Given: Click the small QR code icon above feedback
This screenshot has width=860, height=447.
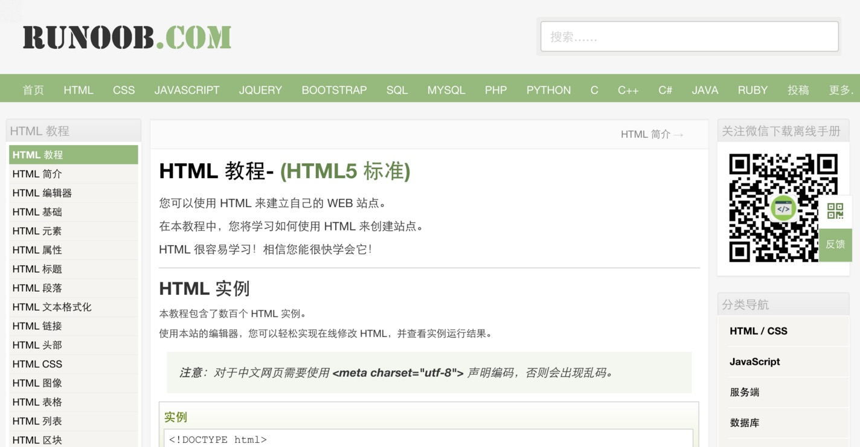Looking at the screenshot, I should pyautogui.click(x=835, y=211).
